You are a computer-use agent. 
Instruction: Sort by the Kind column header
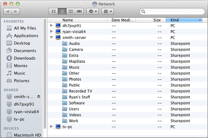click(x=184, y=20)
